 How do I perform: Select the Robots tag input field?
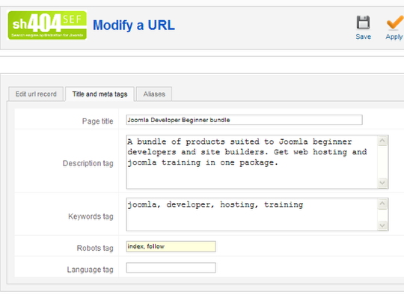point(171,246)
